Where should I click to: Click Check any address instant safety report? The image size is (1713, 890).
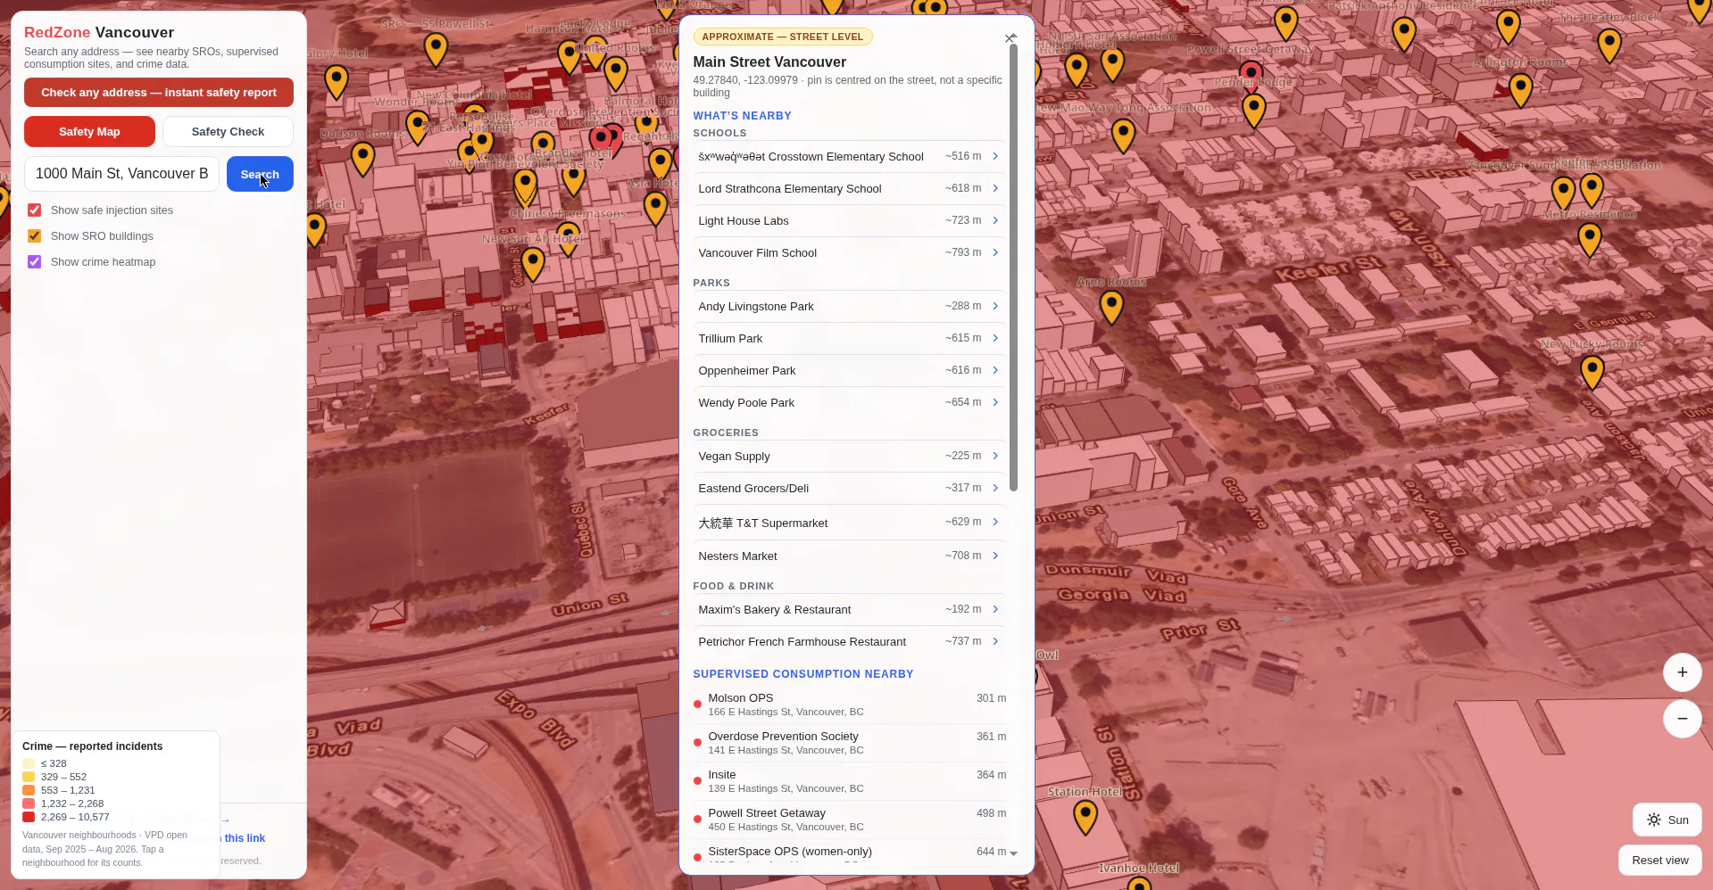(159, 93)
